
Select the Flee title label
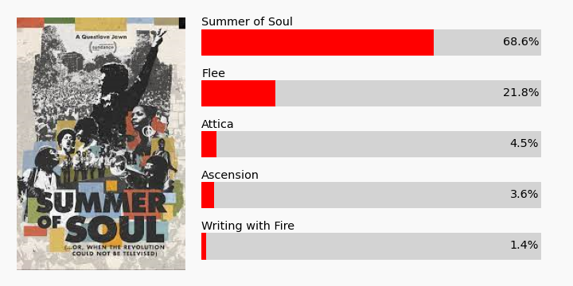(x=213, y=73)
